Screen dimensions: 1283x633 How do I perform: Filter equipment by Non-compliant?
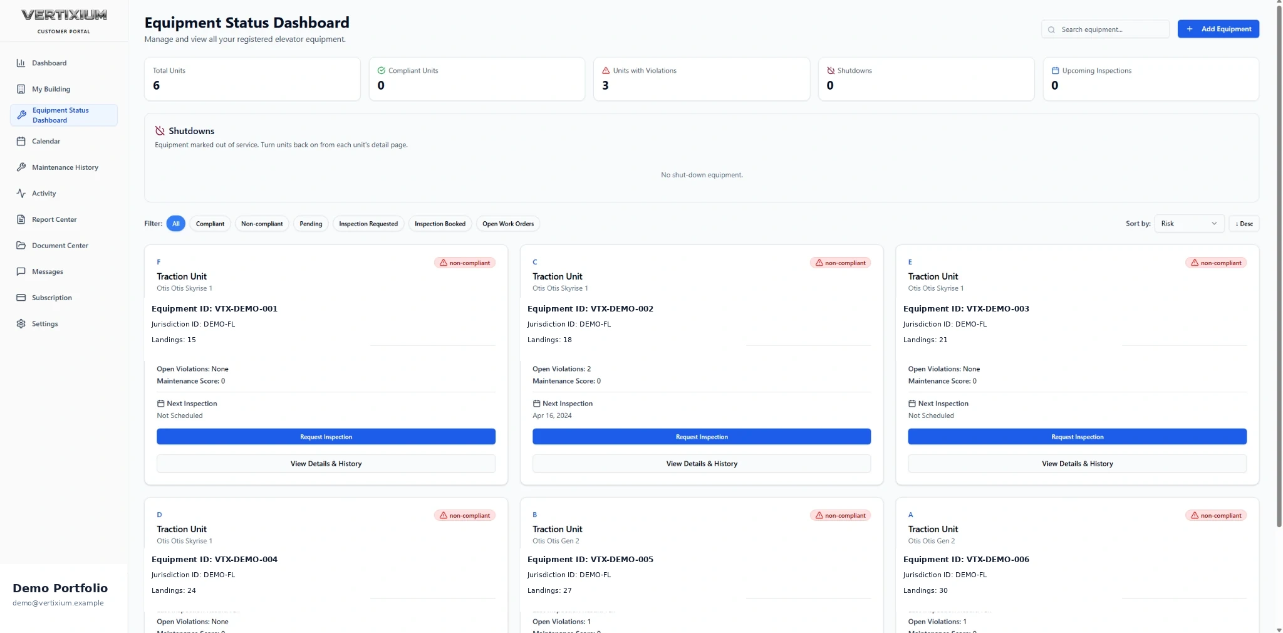tap(262, 224)
